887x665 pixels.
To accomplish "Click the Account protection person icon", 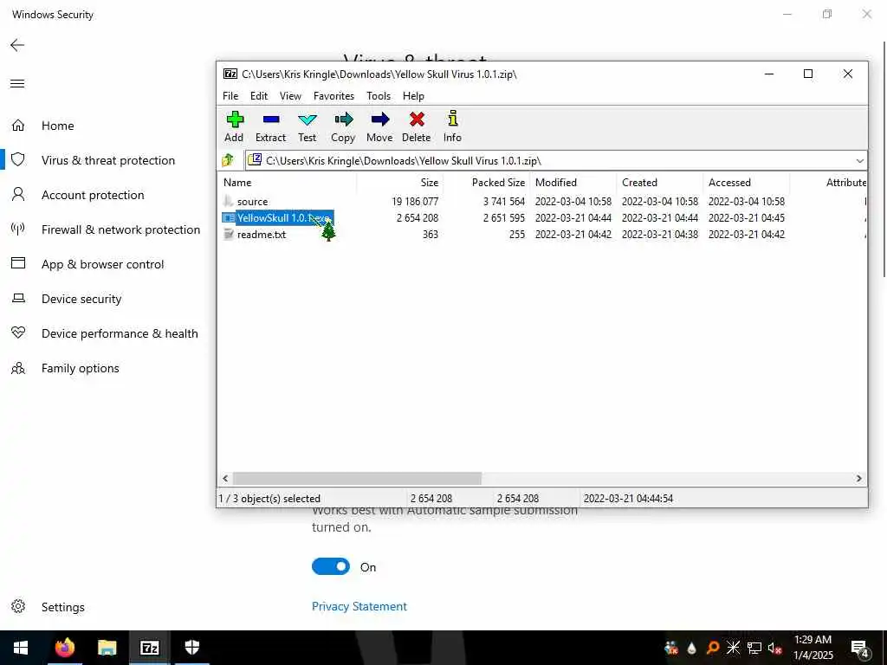I will coord(18,195).
